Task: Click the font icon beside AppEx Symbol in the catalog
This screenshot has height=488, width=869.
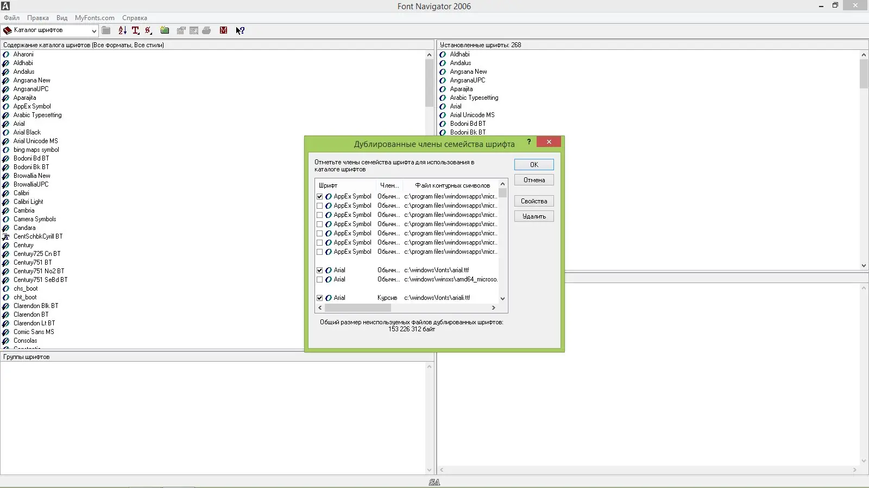Action: (6, 106)
